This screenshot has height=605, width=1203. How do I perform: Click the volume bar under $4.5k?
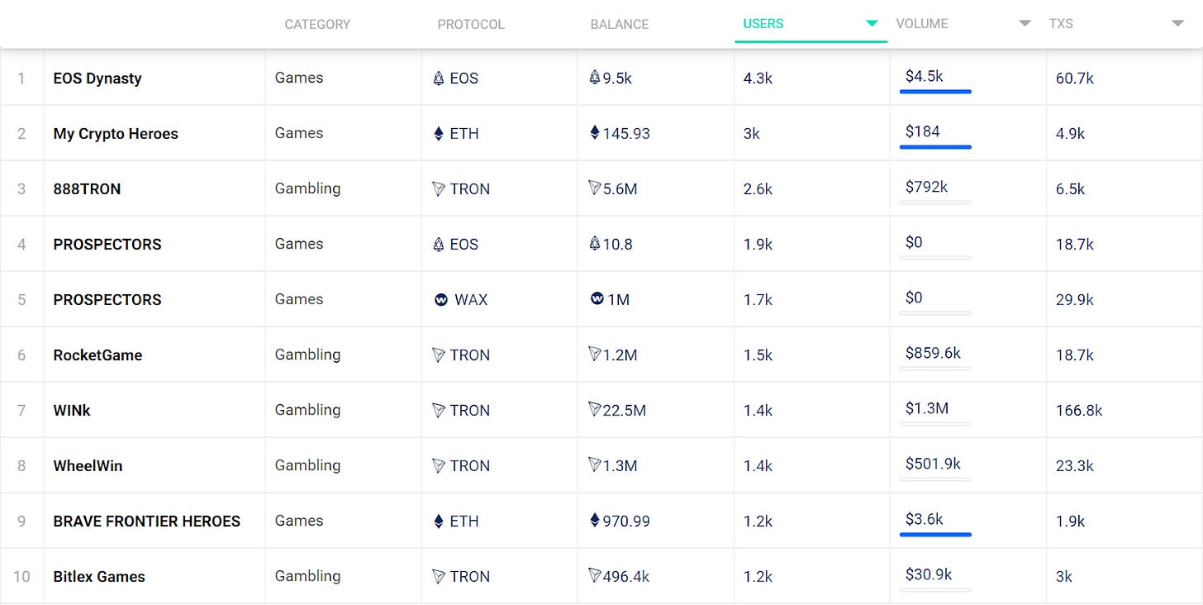tap(935, 92)
